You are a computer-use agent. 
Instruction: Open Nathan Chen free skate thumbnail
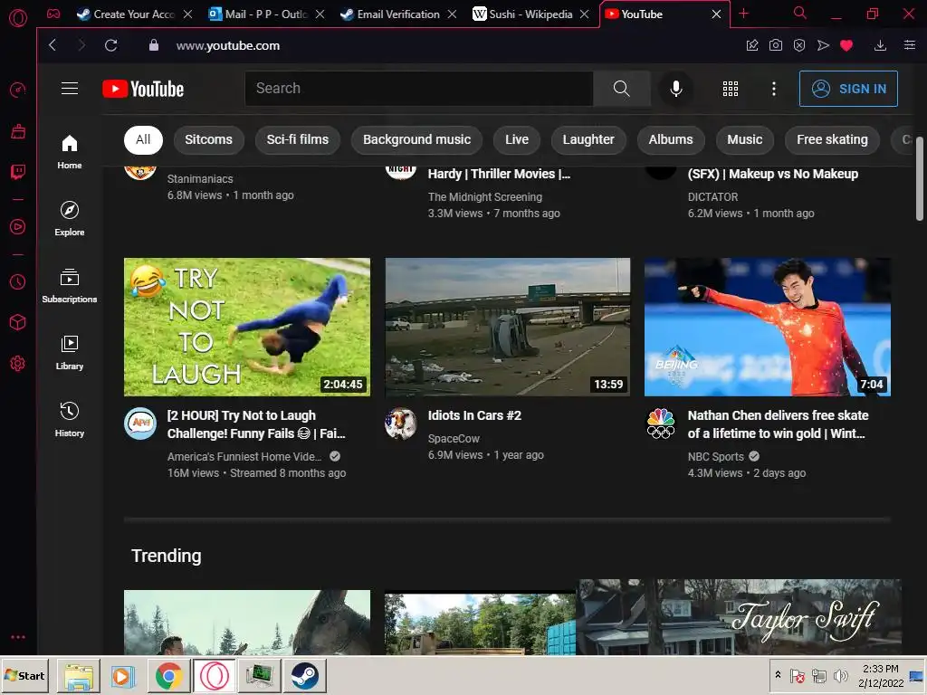pyautogui.click(x=768, y=327)
